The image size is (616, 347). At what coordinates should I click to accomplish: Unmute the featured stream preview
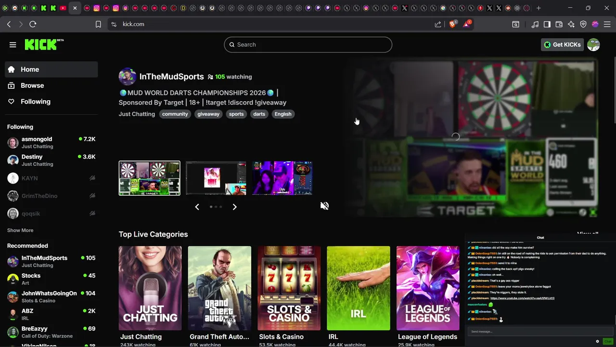(325, 206)
